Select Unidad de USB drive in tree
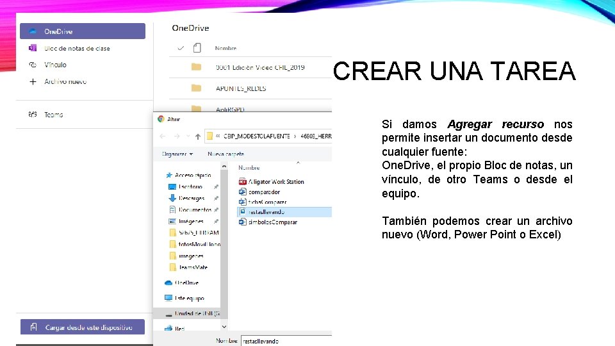 pos(197,313)
